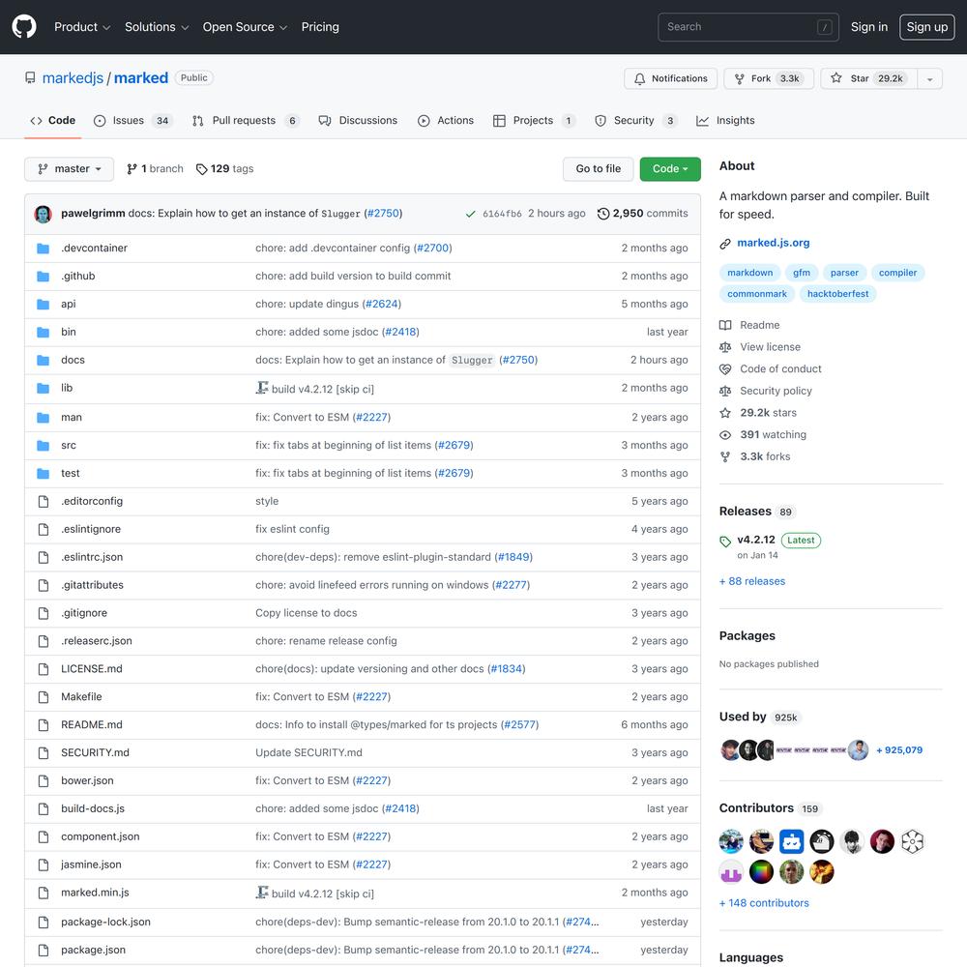Switch to the Pull requests tab
The height and width of the screenshot is (967, 967).
[246, 120]
